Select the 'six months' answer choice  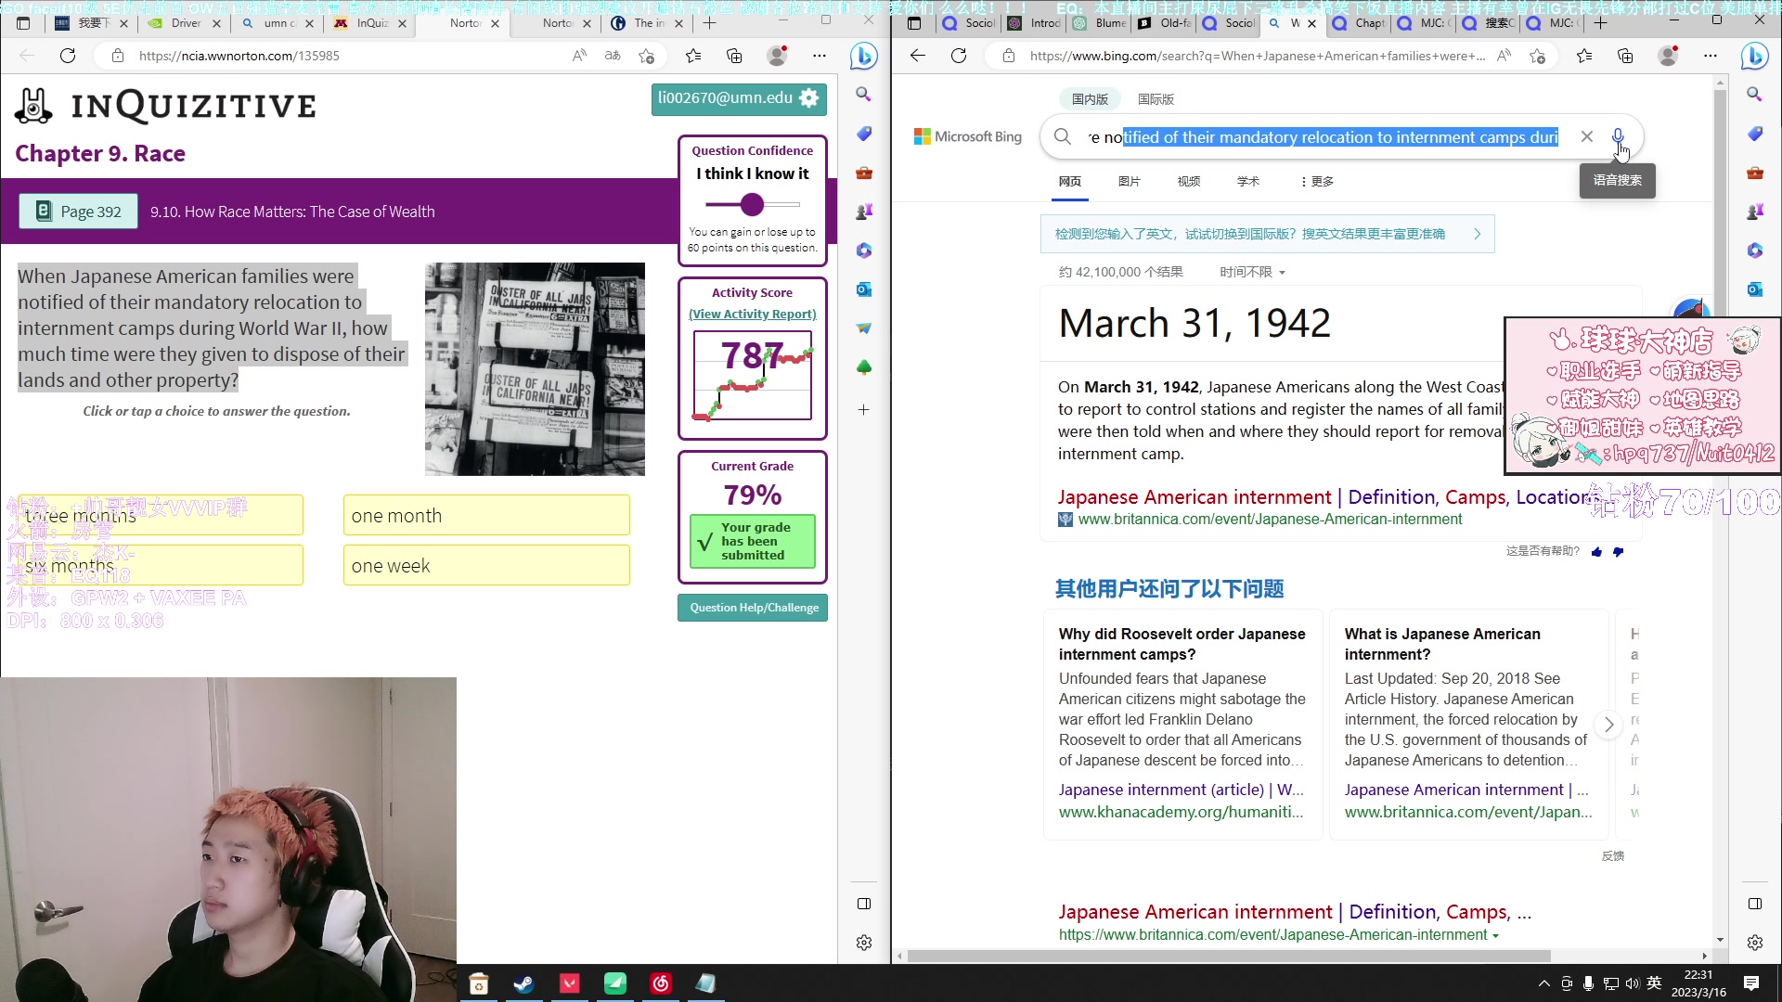(x=160, y=565)
